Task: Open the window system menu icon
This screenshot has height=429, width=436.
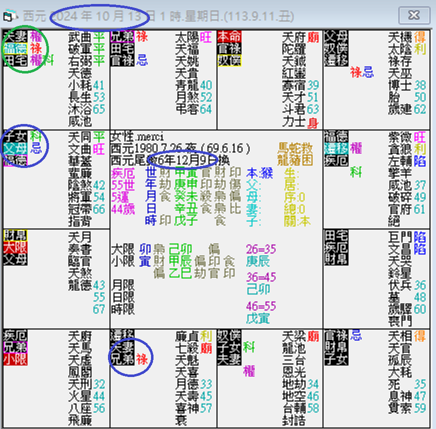Action: click(9, 16)
